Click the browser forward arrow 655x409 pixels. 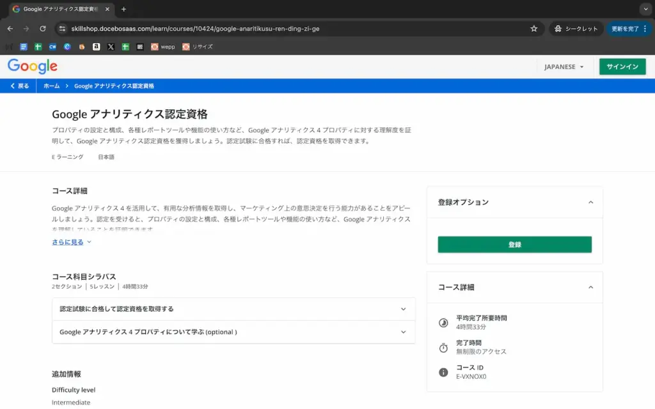pyautogui.click(x=26, y=29)
